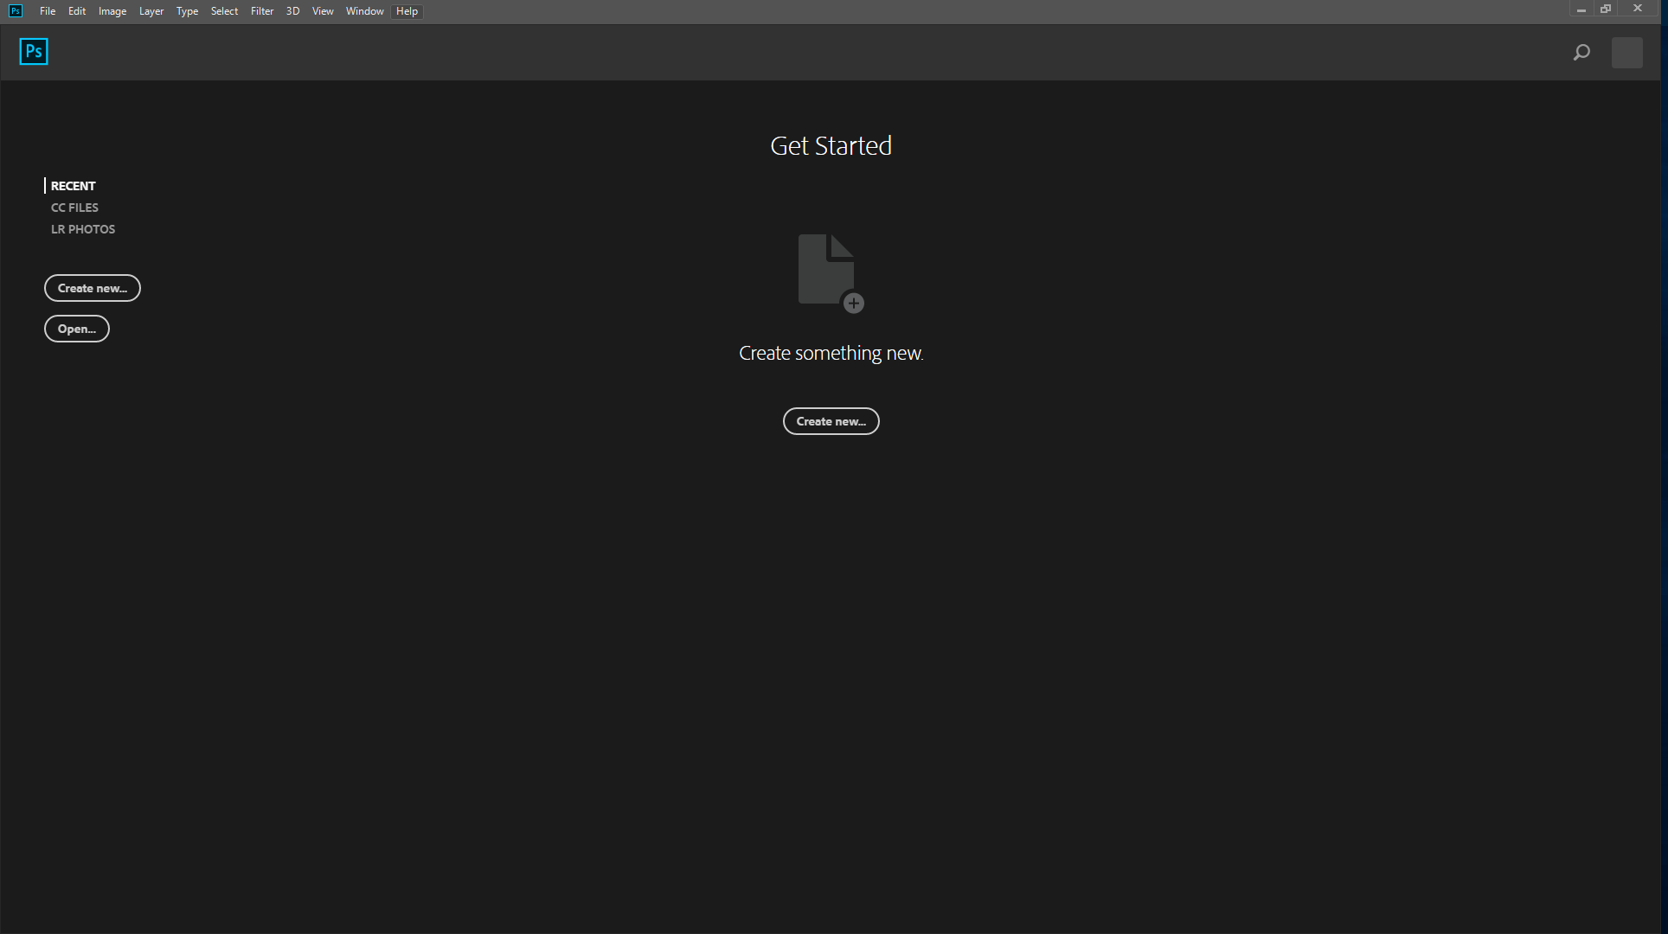Image resolution: width=1668 pixels, height=934 pixels.
Task: Click the Photoshop Ps logo icon
Action: 34,52
